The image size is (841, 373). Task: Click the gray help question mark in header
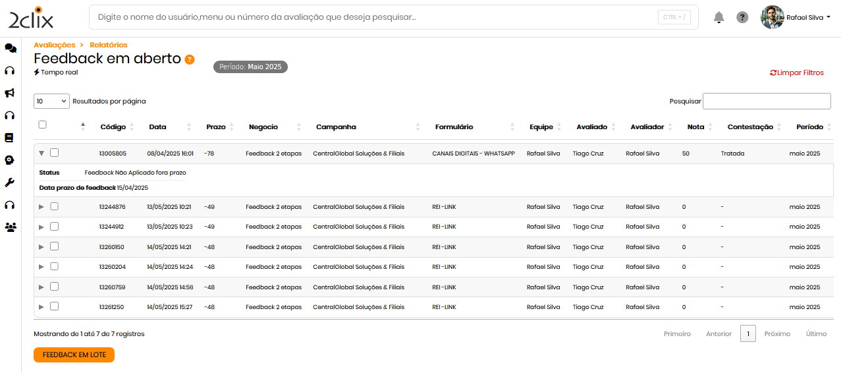(742, 18)
